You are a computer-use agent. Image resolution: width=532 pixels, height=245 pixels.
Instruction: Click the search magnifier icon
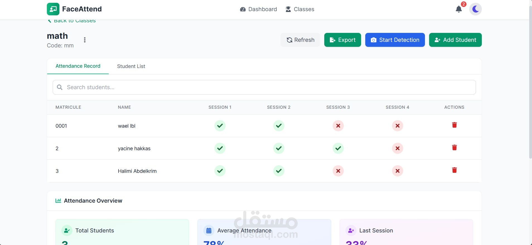click(x=60, y=87)
